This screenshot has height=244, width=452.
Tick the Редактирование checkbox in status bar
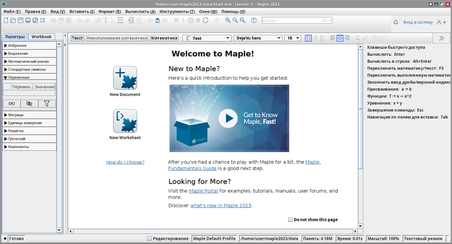tap(149, 238)
